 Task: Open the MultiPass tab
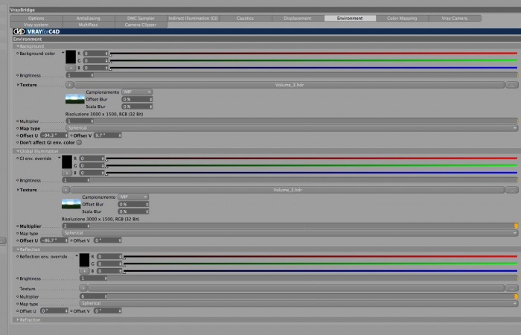[89, 25]
